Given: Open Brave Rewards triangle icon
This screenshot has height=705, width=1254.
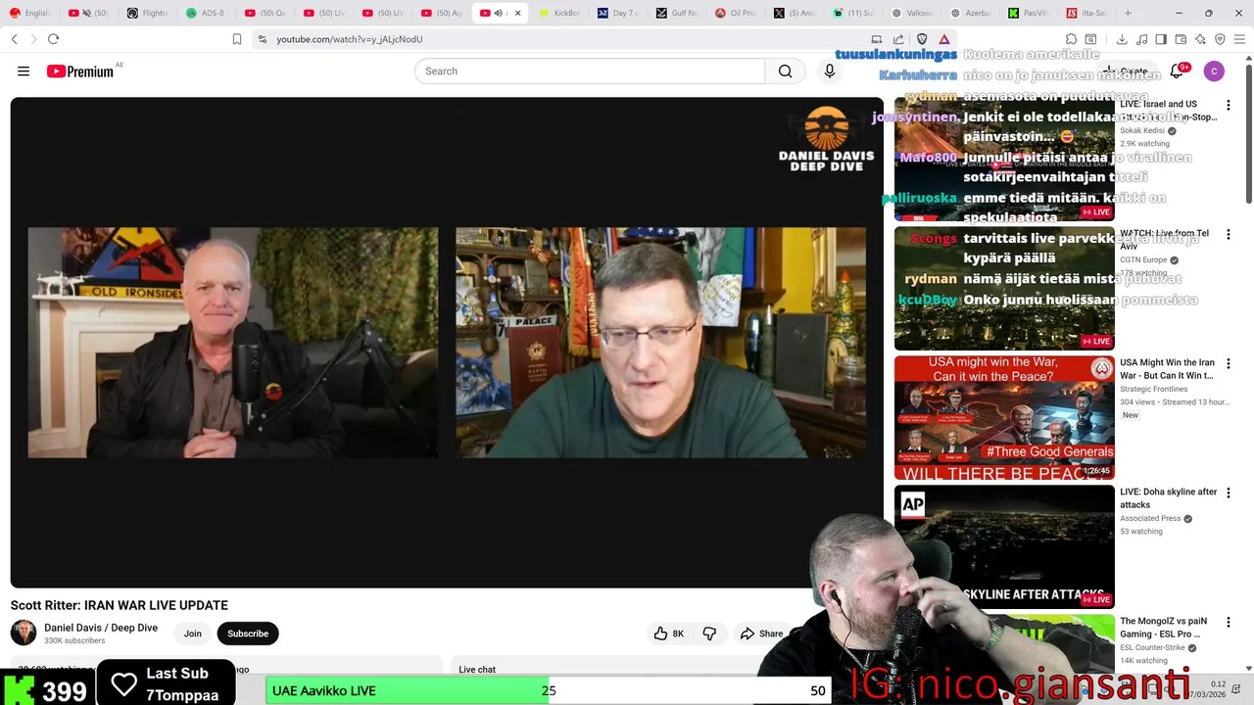Looking at the screenshot, I should coord(944,39).
